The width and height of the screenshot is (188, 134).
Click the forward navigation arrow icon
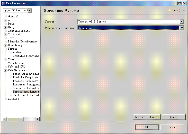pyautogui.click(x=179, y=10)
